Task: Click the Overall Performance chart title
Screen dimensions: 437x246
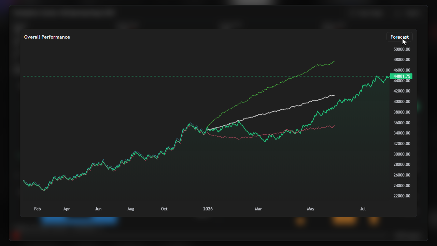Action: (x=47, y=37)
